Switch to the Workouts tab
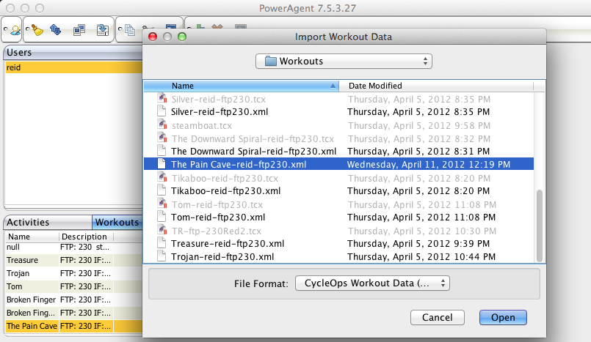The width and height of the screenshot is (591, 342). (x=117, y=222)
